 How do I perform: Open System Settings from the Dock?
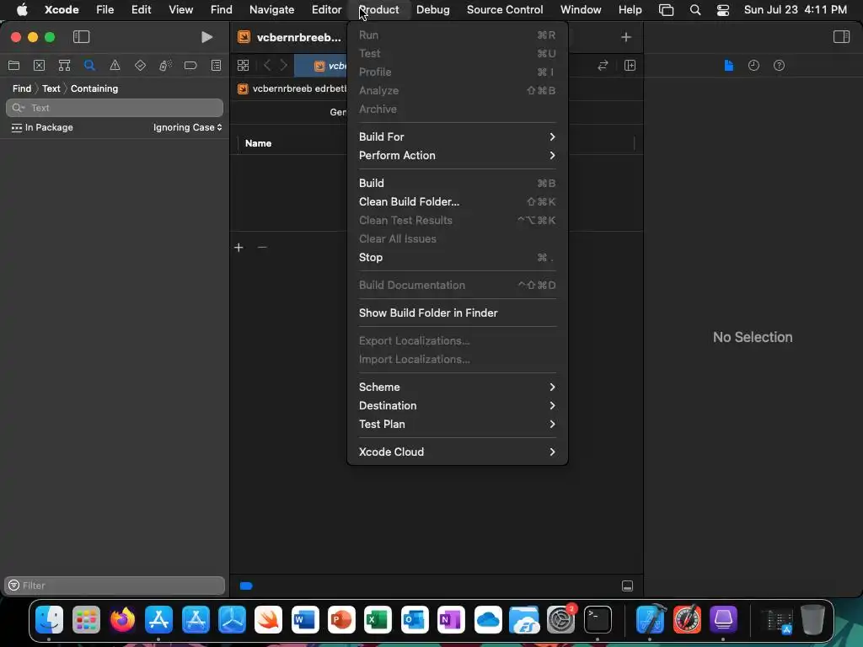click(x=560, y=620)
